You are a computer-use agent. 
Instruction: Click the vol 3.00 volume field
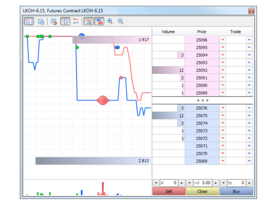coord(202,183)
